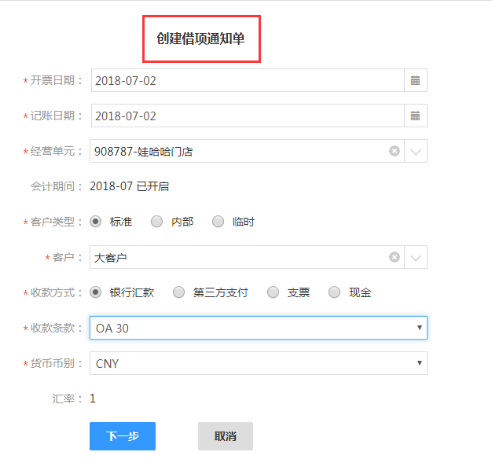Choose 银行汇款 payment method
Image resolution: width=492 pixels, height=474 pixels.
point(95,292)
